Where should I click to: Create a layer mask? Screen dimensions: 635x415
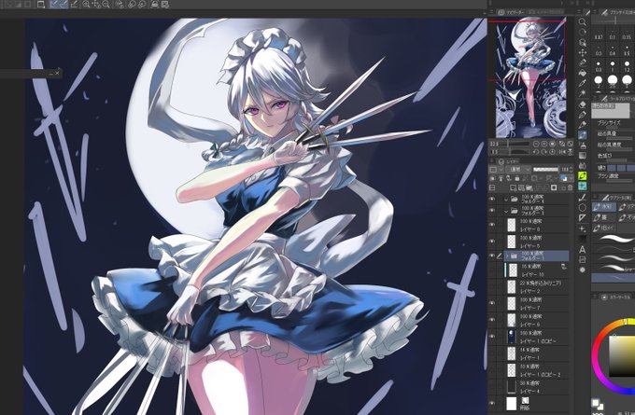554,187
